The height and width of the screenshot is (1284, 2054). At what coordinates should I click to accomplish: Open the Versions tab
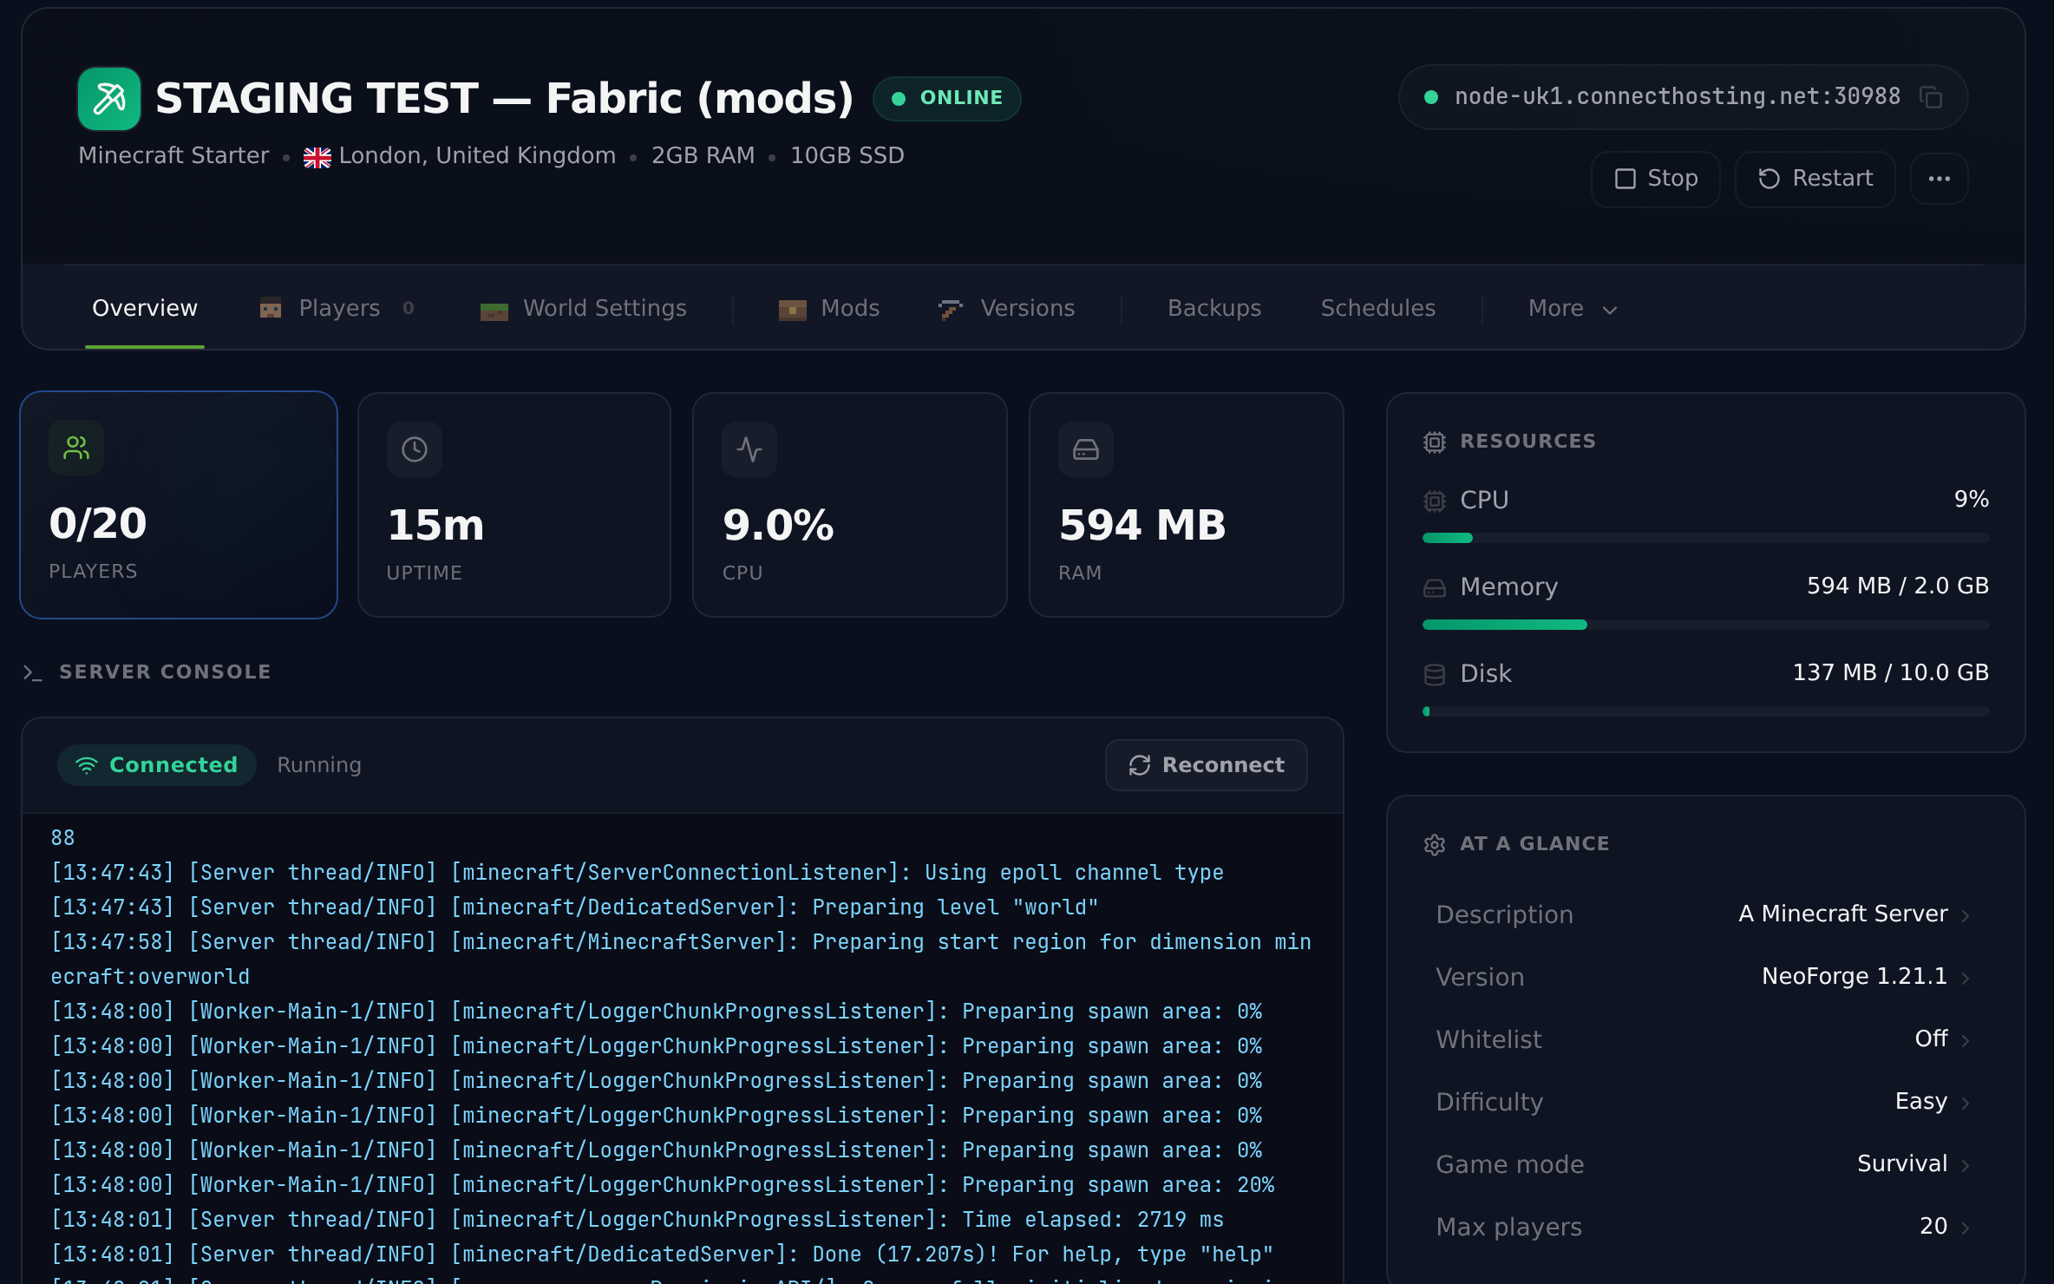[1006, 308]
